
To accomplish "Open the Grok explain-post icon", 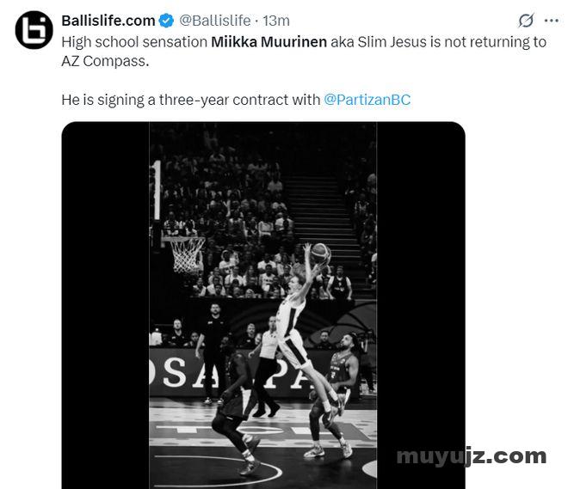I will click(x=526, y=21).
